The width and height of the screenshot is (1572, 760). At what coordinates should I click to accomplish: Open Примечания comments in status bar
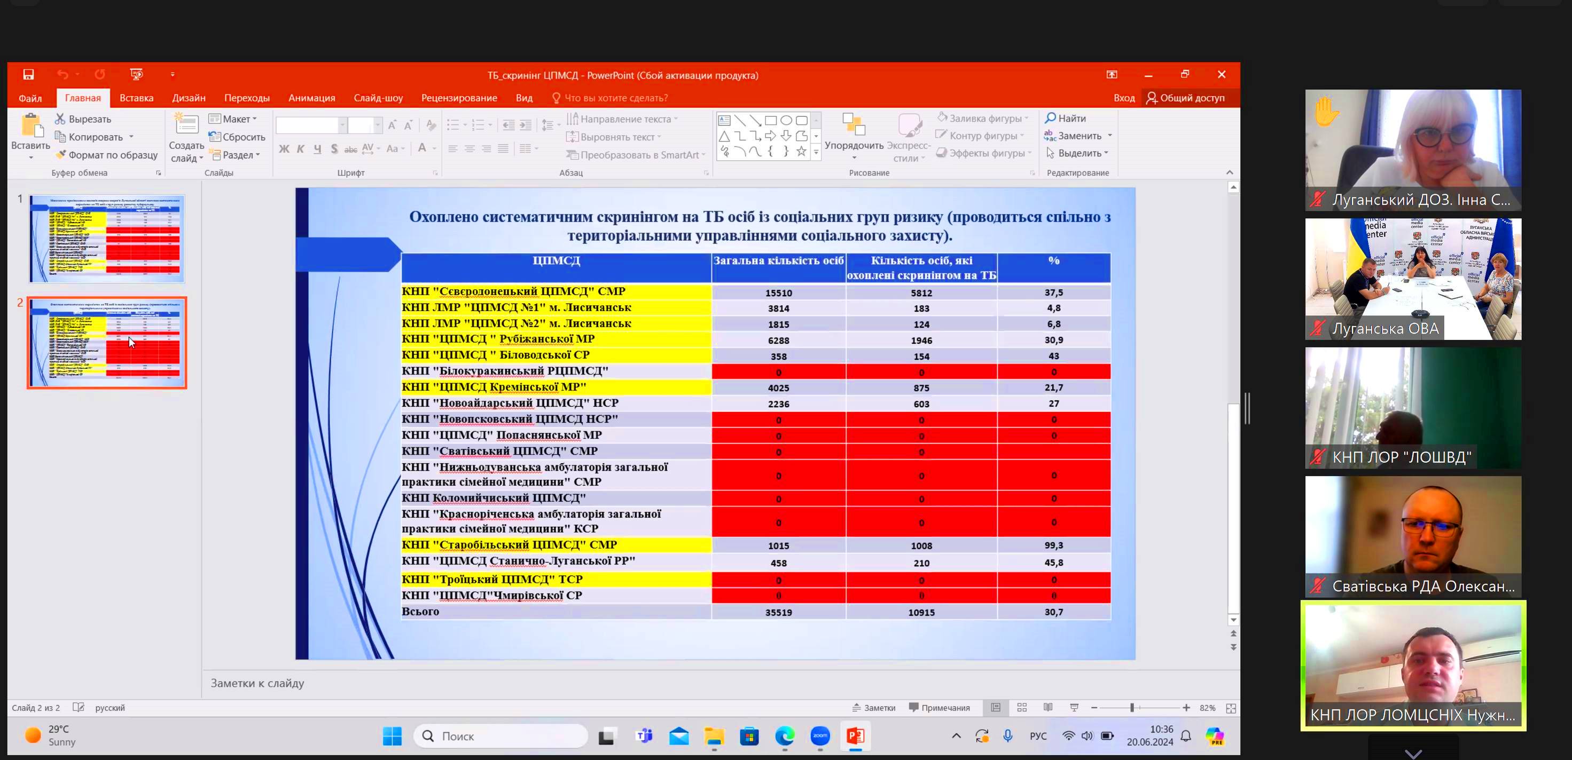click(939, 708)
